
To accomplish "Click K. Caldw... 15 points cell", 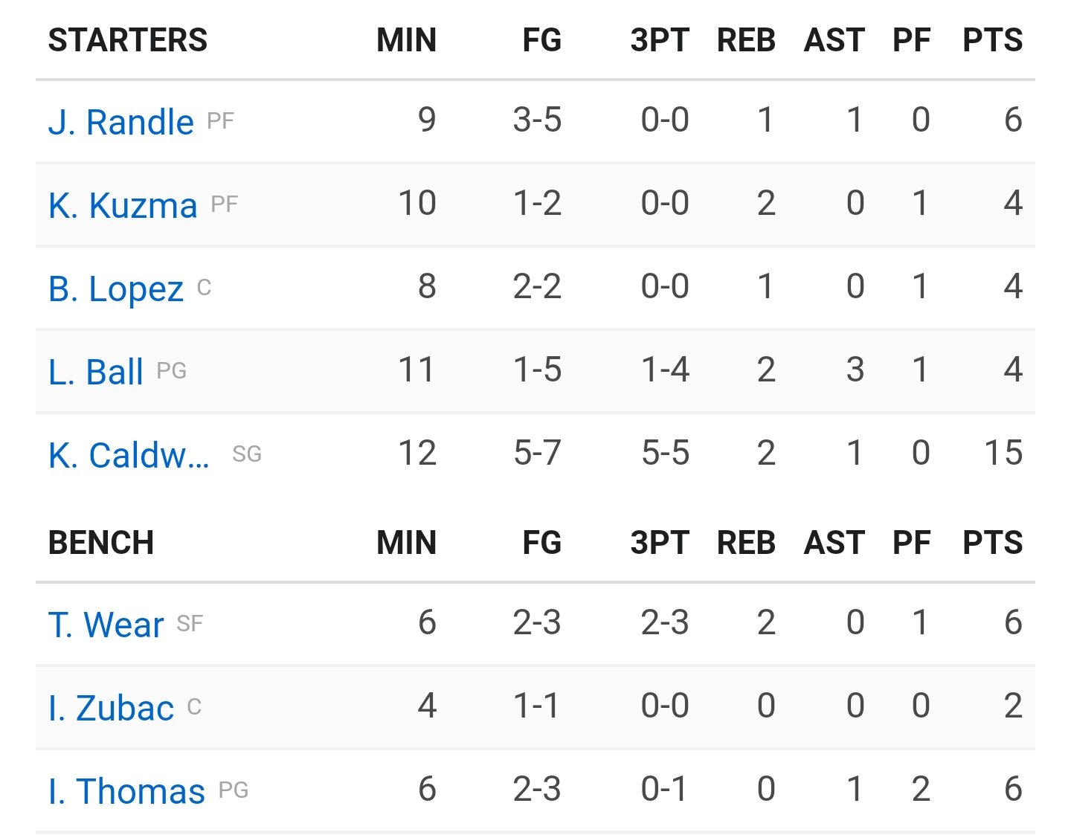I will click(x=1003, y=453).
